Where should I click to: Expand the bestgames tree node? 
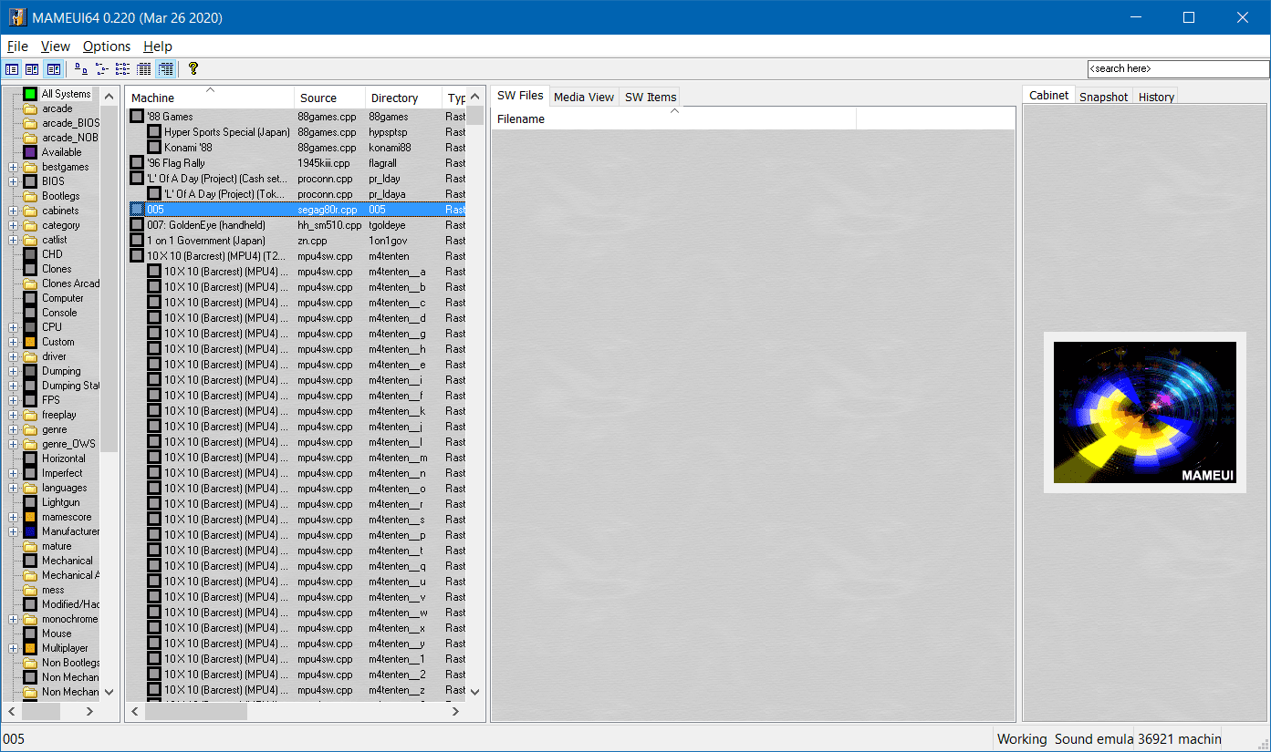13,167
